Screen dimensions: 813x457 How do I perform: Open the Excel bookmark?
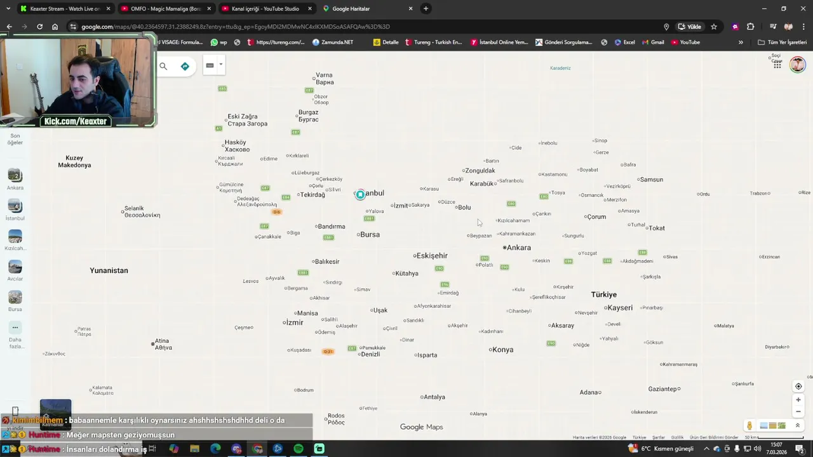624,43
